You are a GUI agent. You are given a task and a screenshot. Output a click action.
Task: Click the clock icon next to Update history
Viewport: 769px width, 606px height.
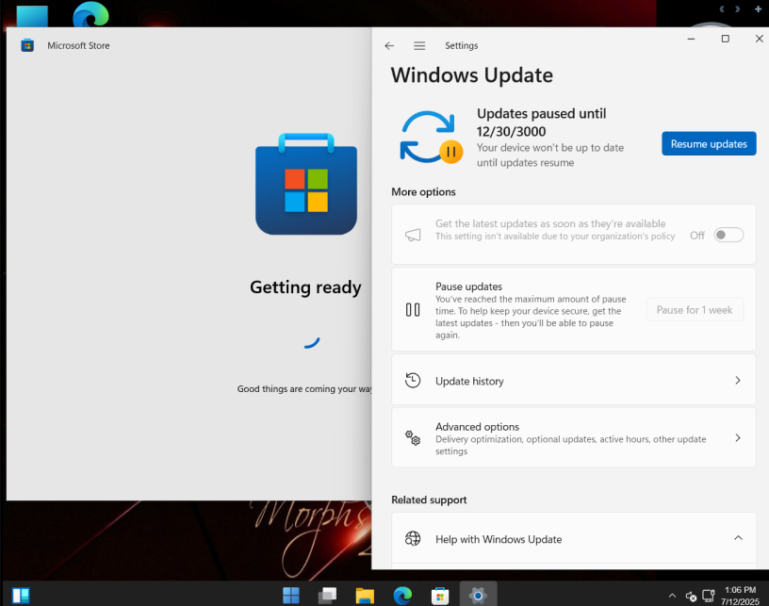pyautogui.click(x=413, y=381)
